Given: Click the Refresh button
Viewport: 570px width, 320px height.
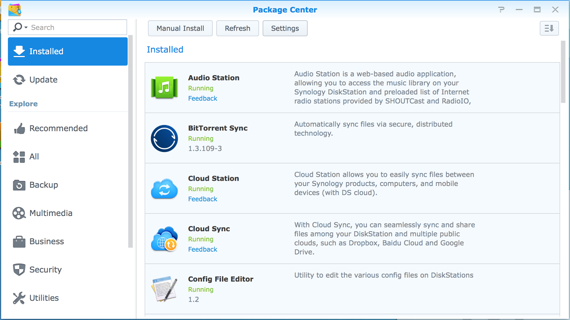Looking at the screenshot, I should [238, 28].
